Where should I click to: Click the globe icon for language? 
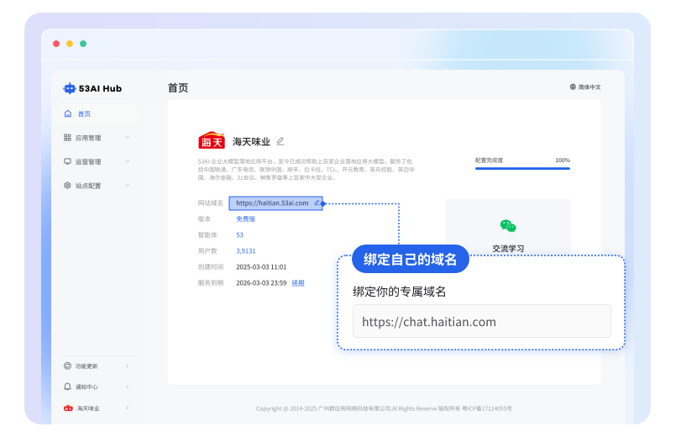click(x=573, y=87)
